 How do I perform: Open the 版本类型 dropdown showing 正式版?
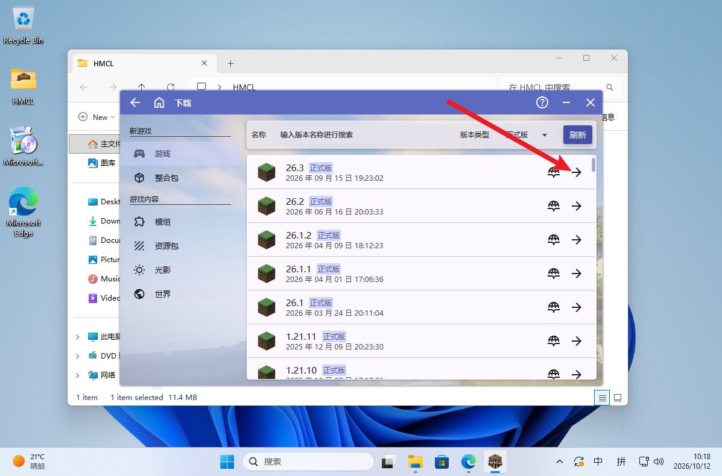527,135
